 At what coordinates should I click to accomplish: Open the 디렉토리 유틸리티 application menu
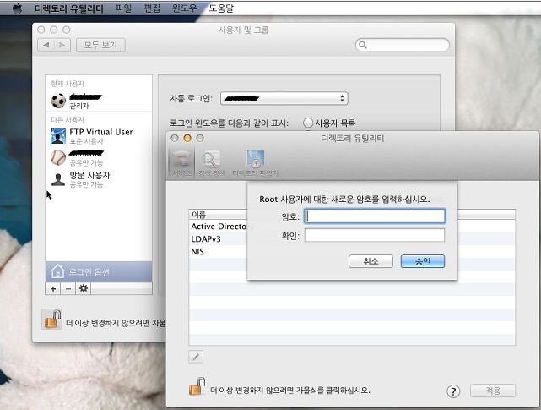[x=68, y=8]
